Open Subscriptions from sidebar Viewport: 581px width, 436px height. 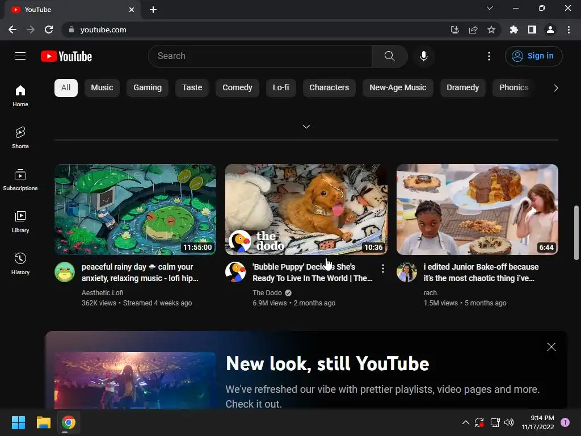(x=20, y=179)
